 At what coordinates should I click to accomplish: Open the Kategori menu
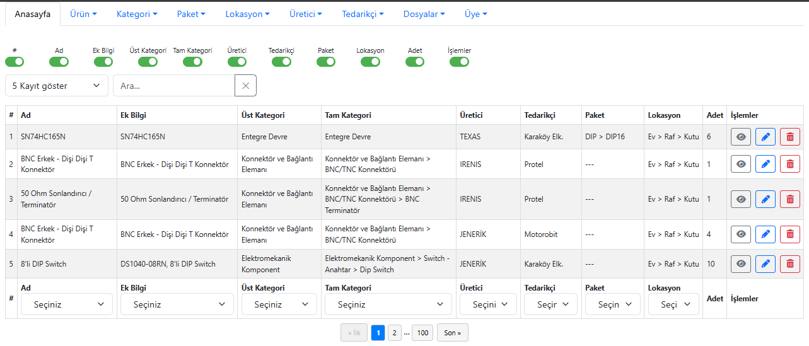(137, 14)
